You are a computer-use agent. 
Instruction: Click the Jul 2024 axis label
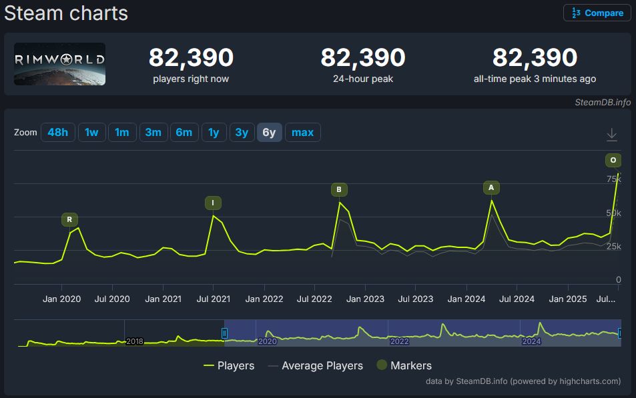[517, 299]
